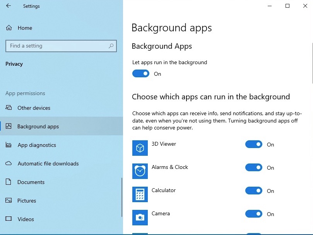Click the Calculator app name

click(164, 190)
